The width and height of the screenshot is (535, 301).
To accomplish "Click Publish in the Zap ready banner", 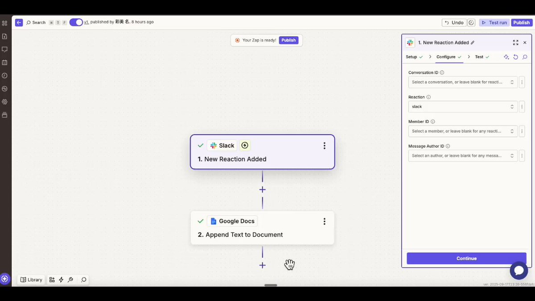I will click(x=288, y=40).
